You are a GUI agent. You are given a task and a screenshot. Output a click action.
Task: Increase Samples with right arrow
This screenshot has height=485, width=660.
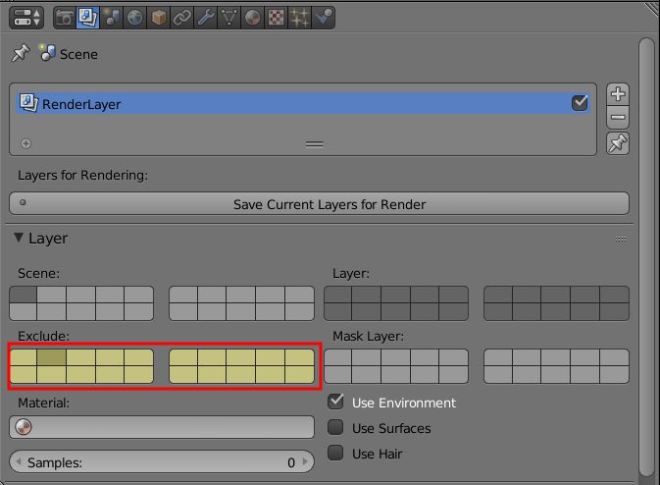(306, 461)
